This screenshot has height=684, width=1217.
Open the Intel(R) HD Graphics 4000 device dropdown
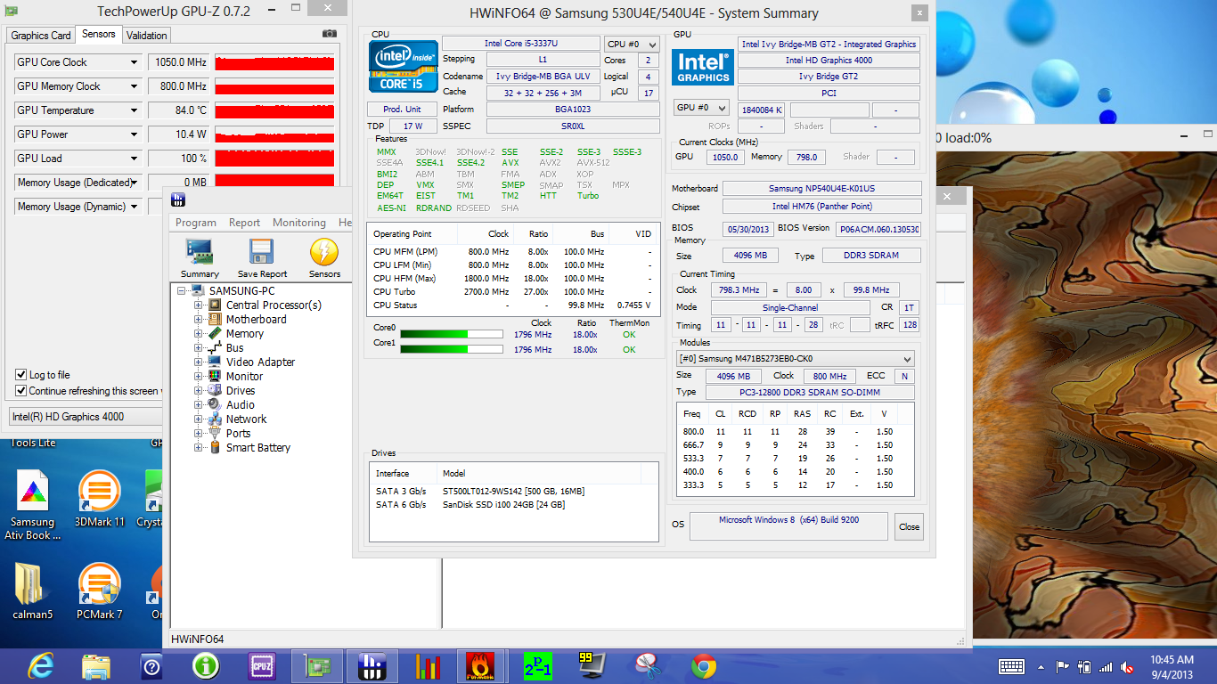coord(86,417)
